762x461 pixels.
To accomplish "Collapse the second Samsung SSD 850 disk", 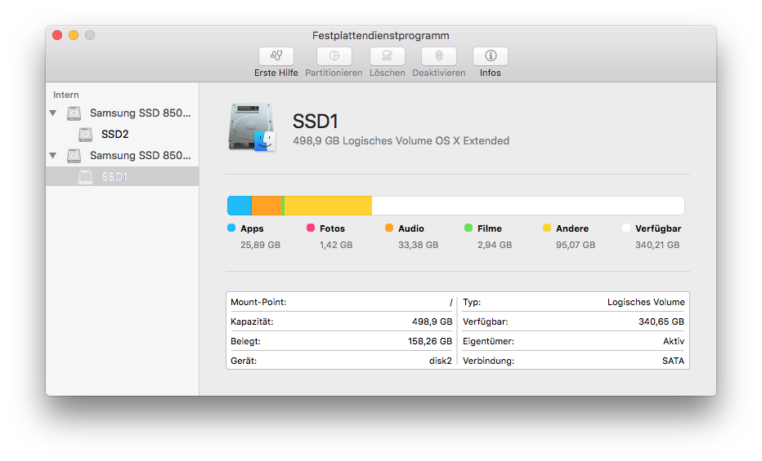I will tap(53, 156).
